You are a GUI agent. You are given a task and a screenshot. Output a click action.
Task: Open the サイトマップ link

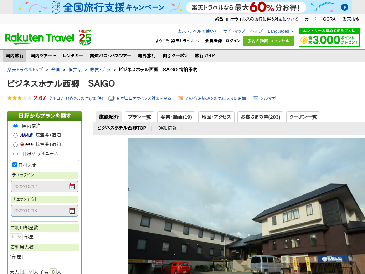click(x=234, y=31)
